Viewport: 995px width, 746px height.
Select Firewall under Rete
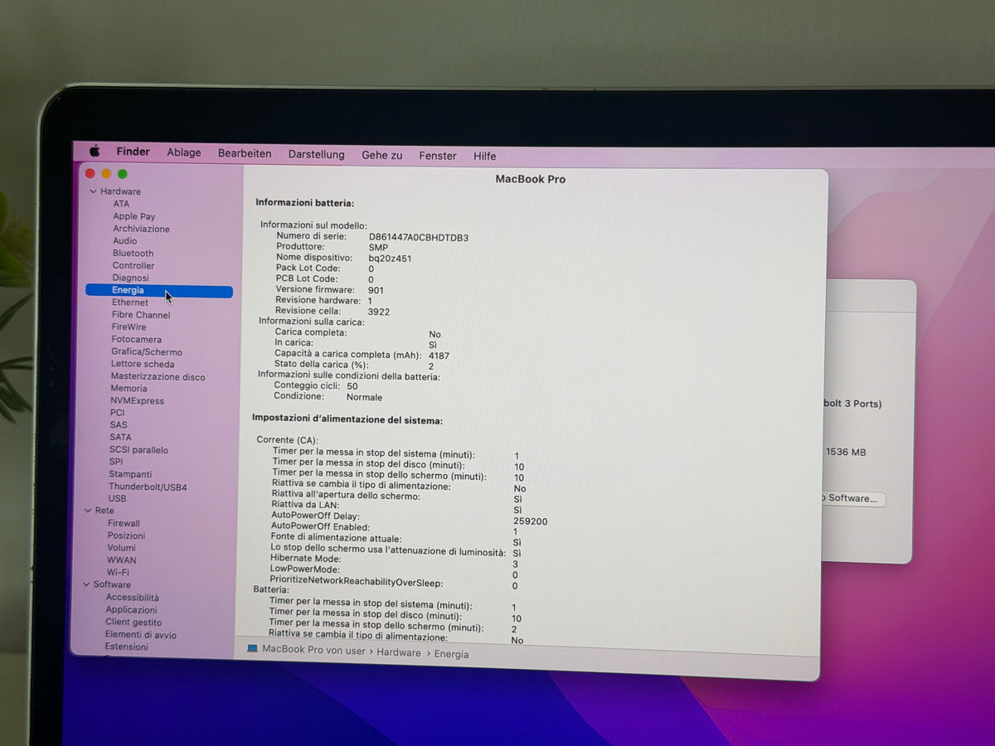124,524
